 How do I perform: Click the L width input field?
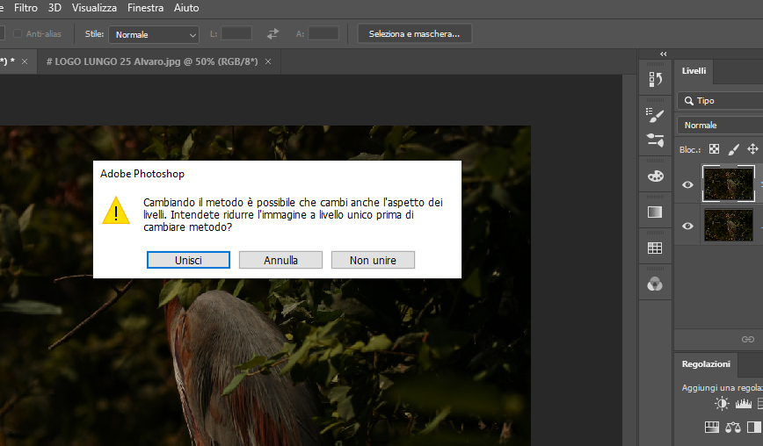coord(236,33)
